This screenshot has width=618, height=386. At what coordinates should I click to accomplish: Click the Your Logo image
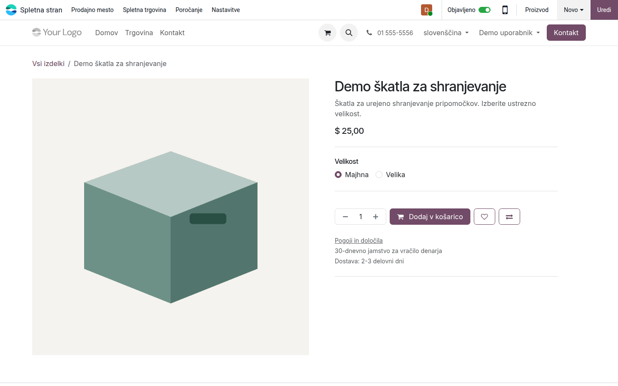(57, 32)
